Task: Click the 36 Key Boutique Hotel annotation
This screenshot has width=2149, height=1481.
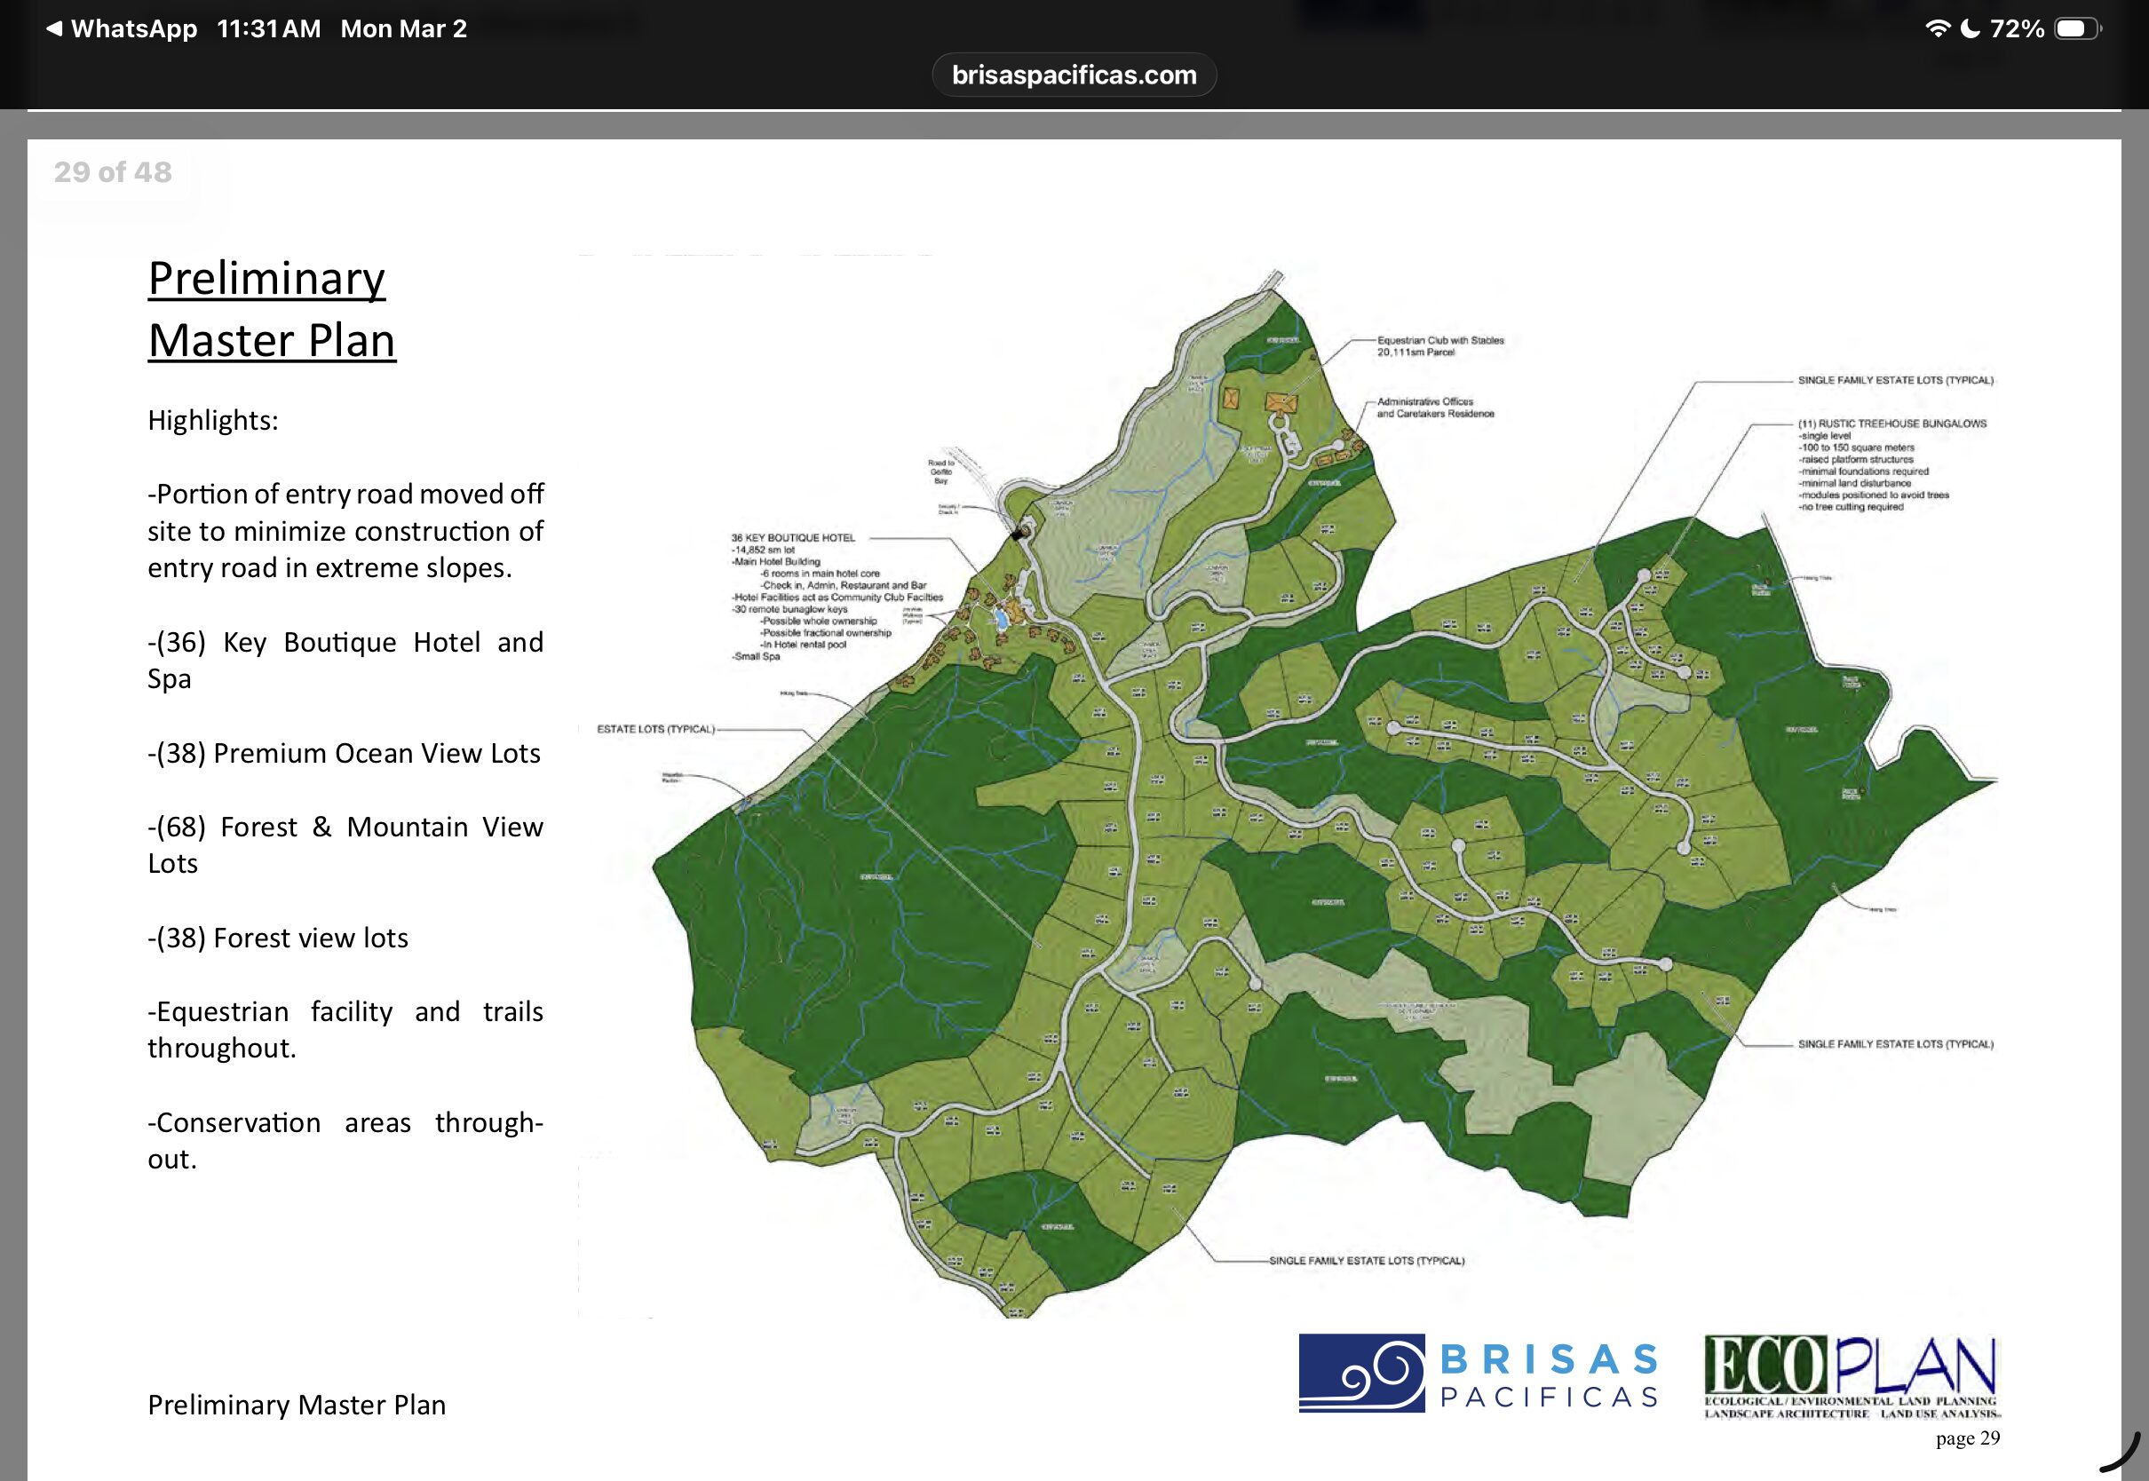Action: point(793,537)
